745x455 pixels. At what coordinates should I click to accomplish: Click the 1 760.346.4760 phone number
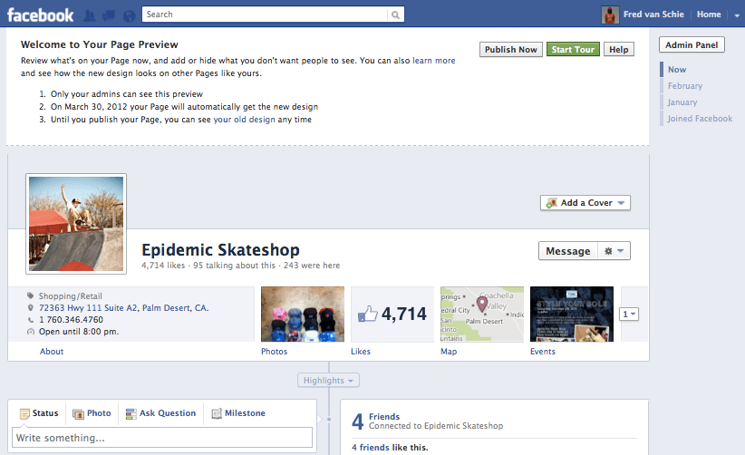click(71, 320)
